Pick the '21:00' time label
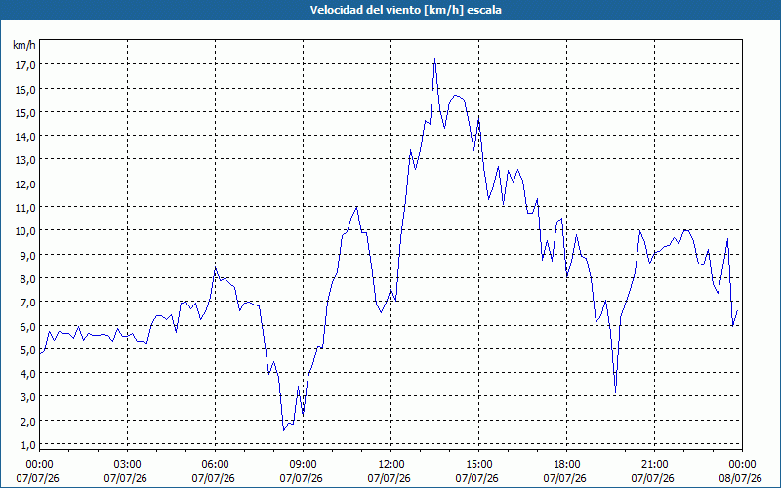This screenshot has width=781, height=488. click(x=654, y=465)
